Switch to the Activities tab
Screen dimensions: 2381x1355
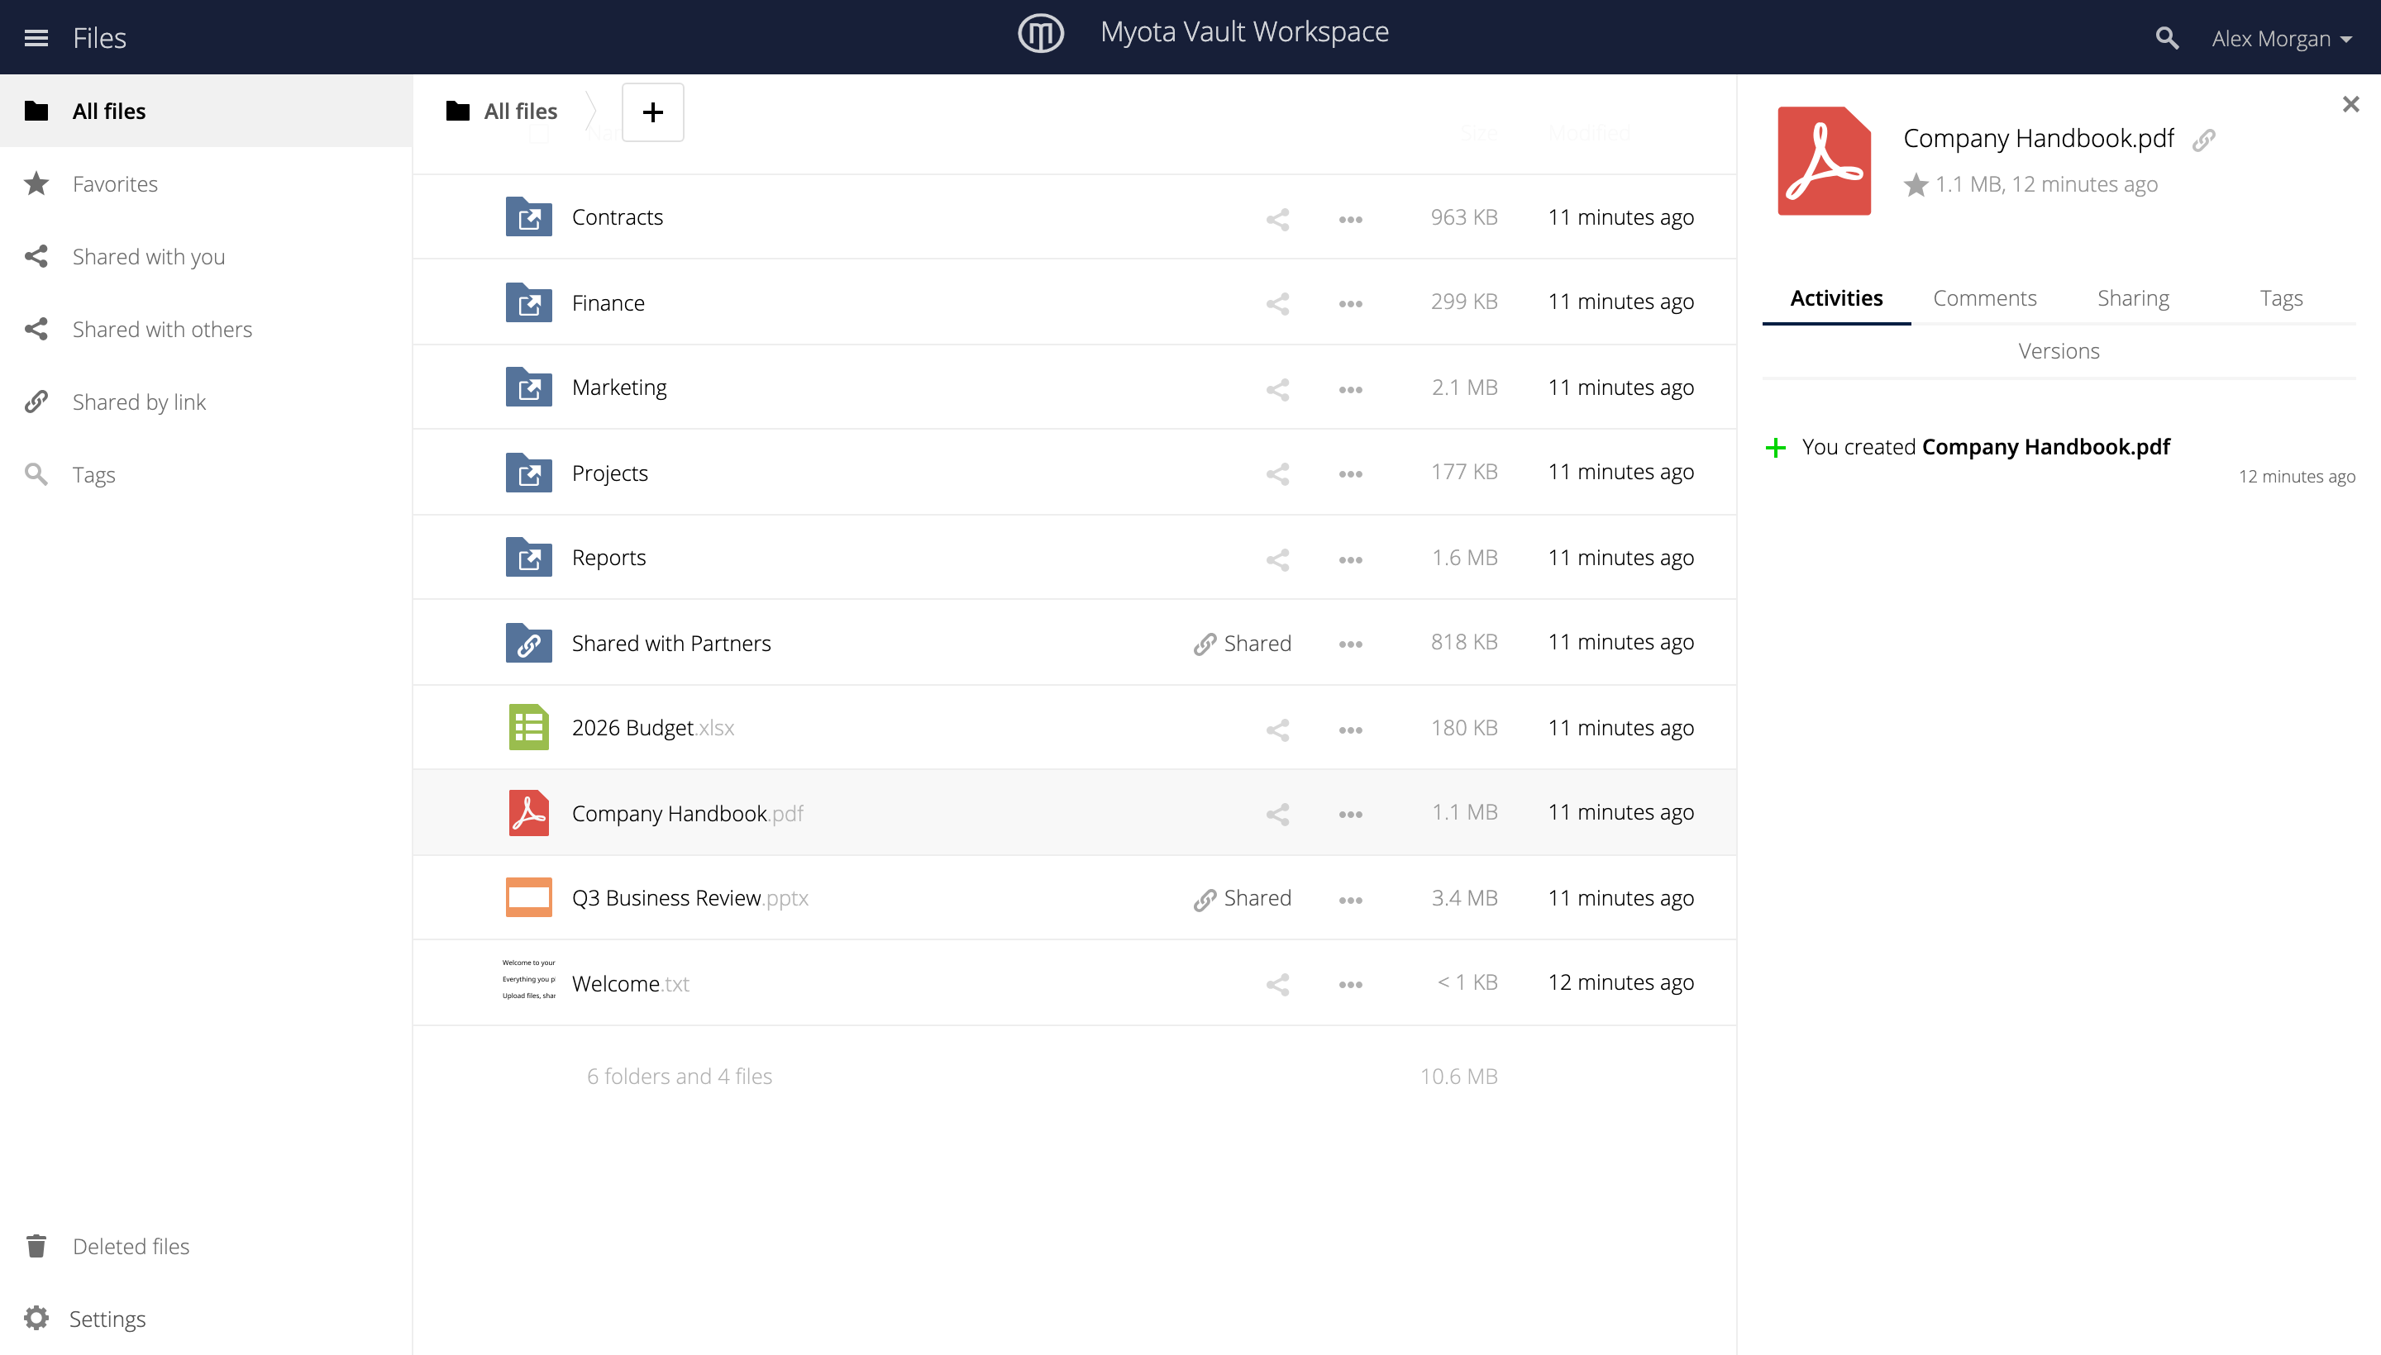point(1836,299)
